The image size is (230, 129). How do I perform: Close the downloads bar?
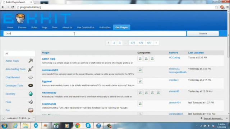[227, 118]
